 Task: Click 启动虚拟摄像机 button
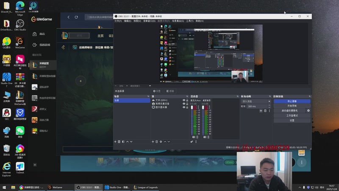[x=290, y=110]
